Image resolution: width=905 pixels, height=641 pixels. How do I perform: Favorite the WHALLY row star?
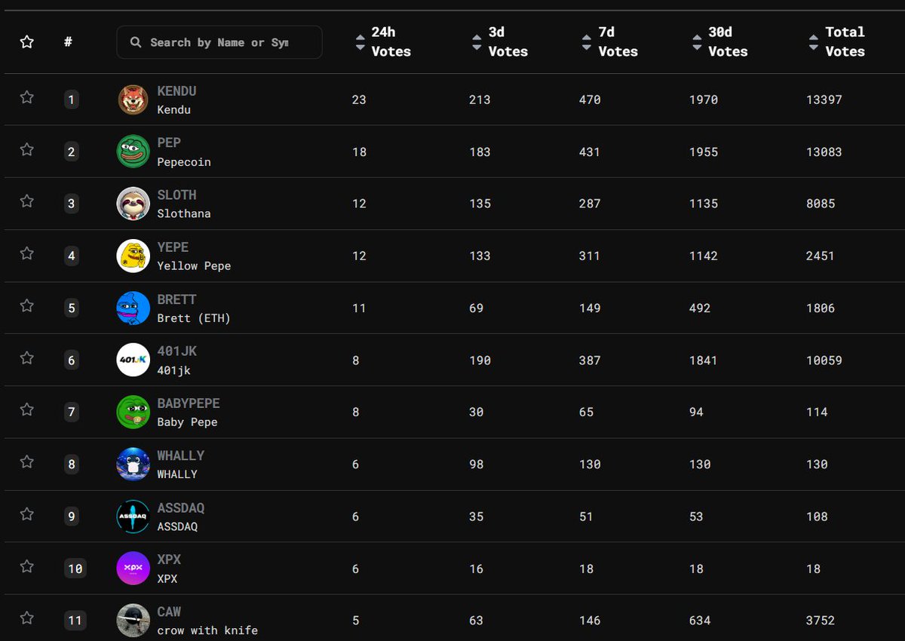27,462
